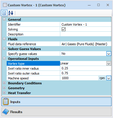Select the Solving property label
113x118 pixels.
33,29
